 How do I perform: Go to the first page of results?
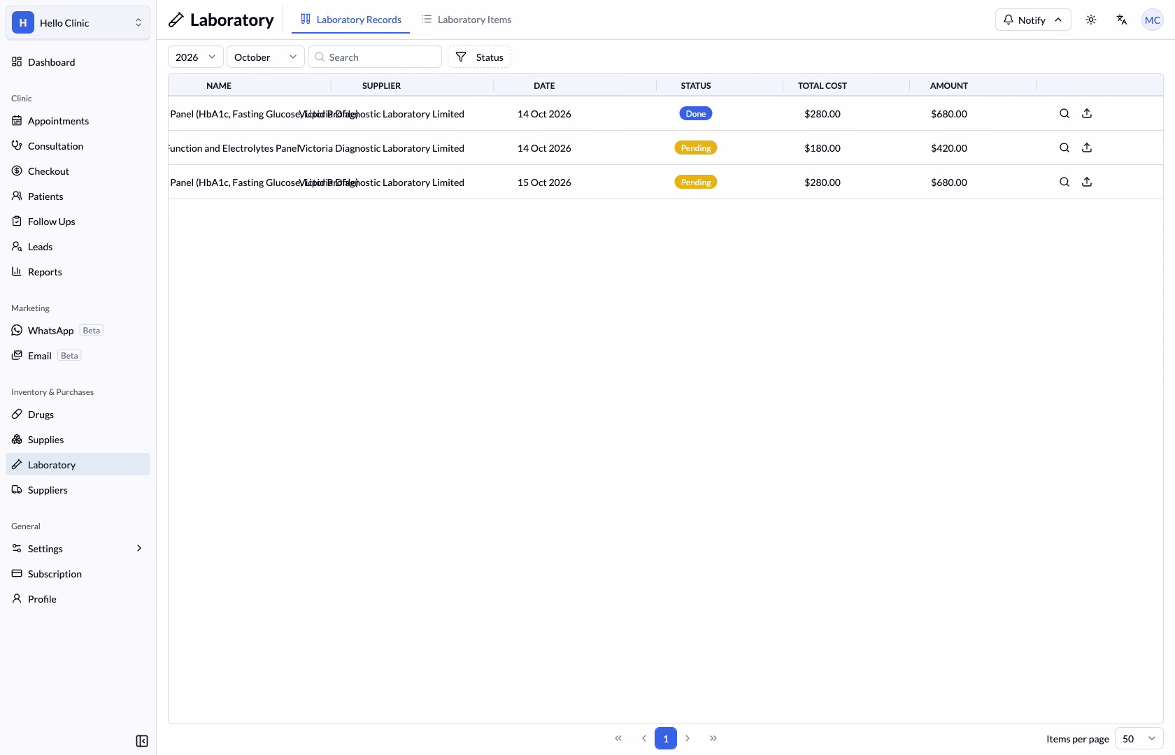coord(618,738)
